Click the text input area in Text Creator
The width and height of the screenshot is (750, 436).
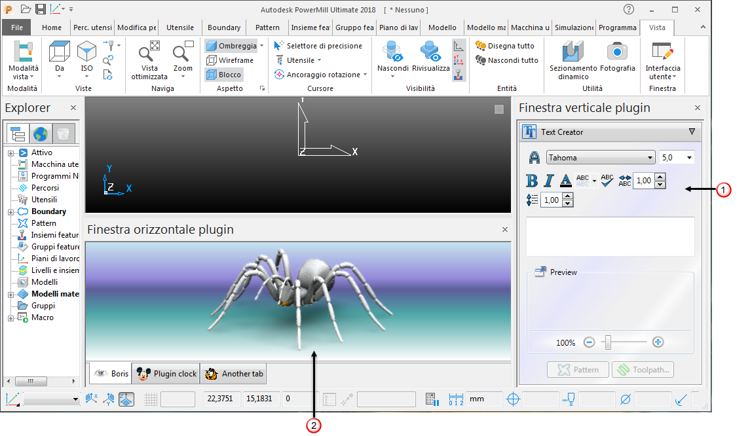pos(610,236)
